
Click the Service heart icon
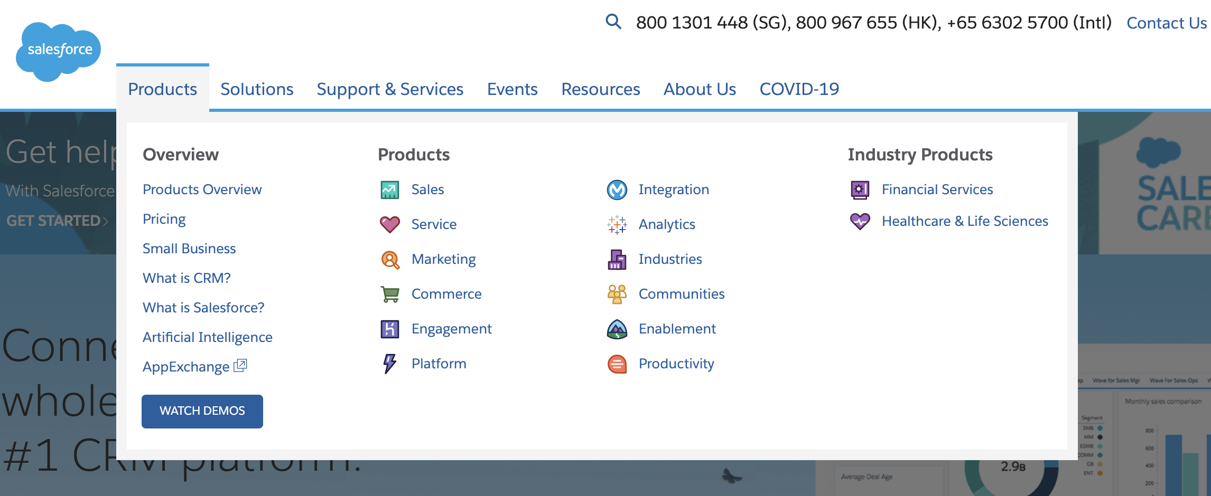point(390,224)
